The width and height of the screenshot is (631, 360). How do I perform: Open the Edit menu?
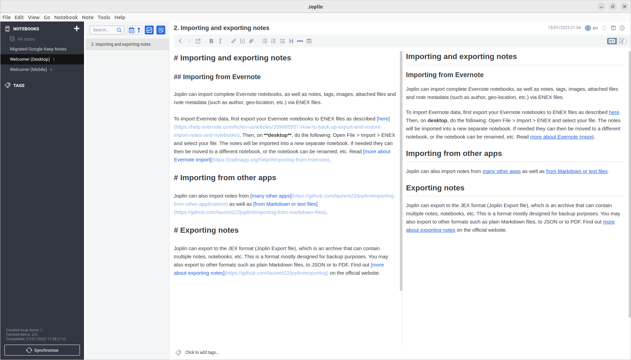[x=19, y=17]
